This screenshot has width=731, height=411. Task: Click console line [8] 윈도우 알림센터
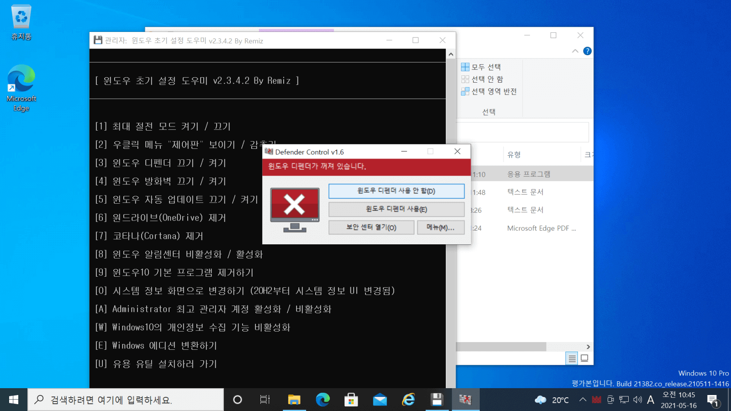[x=179, y=254]
